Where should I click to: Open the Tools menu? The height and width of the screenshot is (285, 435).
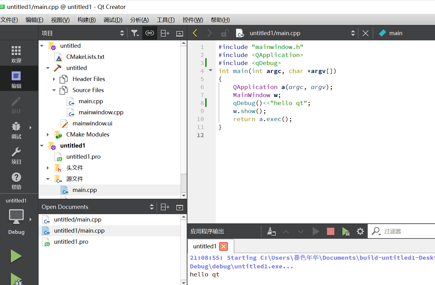coord(165,20)
